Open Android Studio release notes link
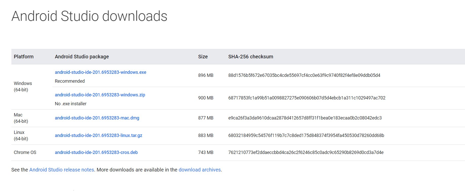Image resolution: width=465 pixels, height=191 pixels. [62, 170]
